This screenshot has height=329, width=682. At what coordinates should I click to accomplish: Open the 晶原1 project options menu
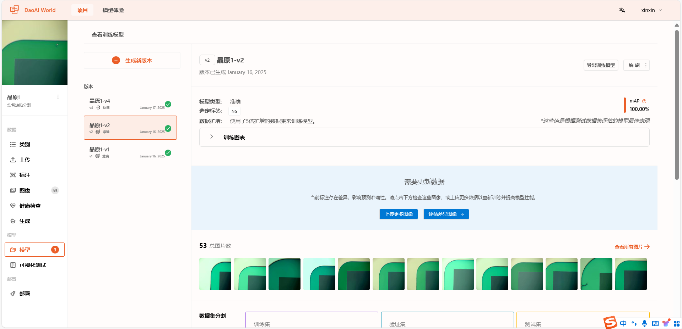58,97
